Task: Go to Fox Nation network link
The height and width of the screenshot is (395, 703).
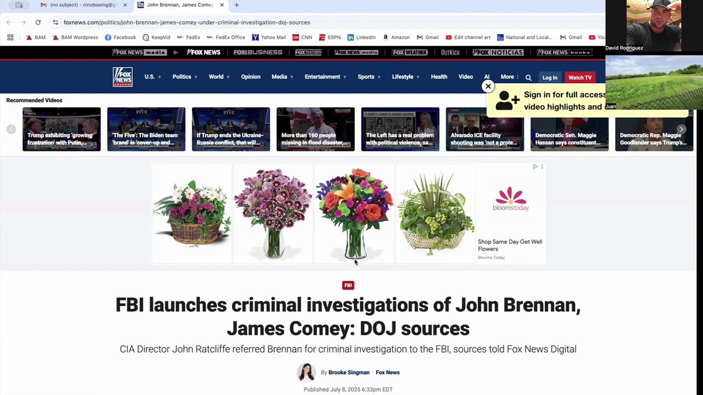Action: 308,52
